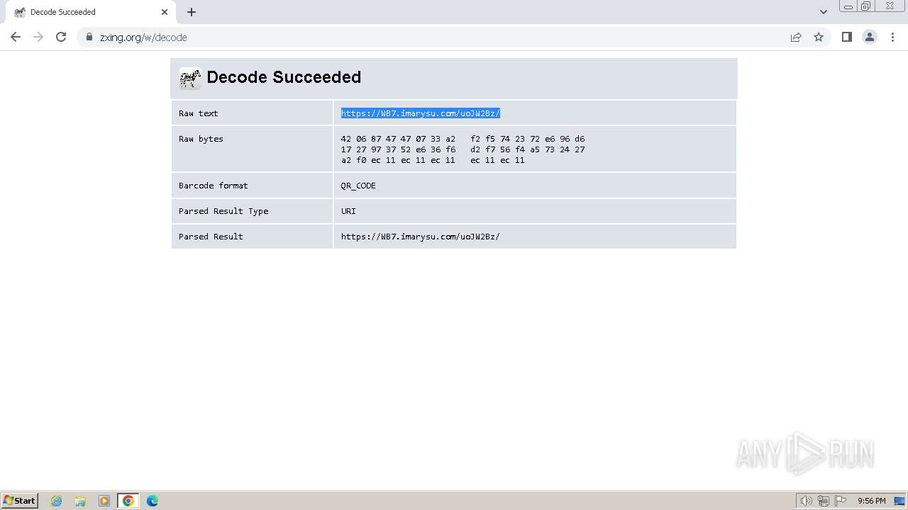The image size is (908, 510).
Task: Open the Windows Start menu
Action: click(20, 500)
